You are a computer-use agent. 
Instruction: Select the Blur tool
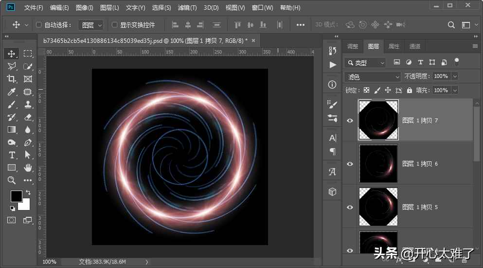click(x=28, y=130)
